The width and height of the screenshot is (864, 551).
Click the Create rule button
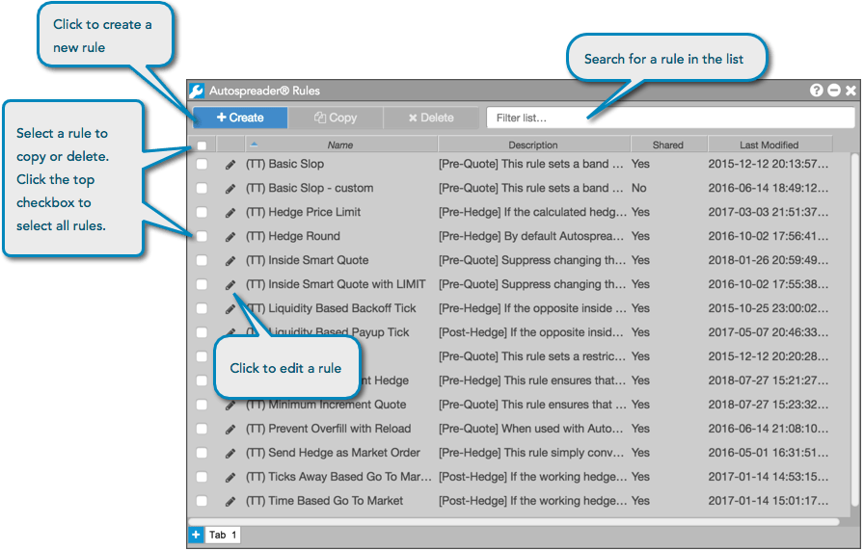[x=240, y=118]
